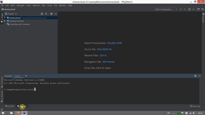Open the Edit menu
The height and width of the screenshot is (115, 205).
tap(7, 5)
